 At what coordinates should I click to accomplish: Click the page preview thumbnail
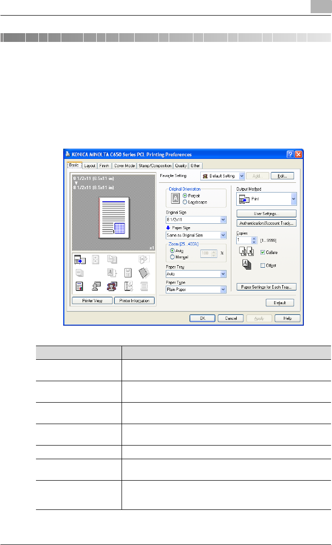(114, 217)
